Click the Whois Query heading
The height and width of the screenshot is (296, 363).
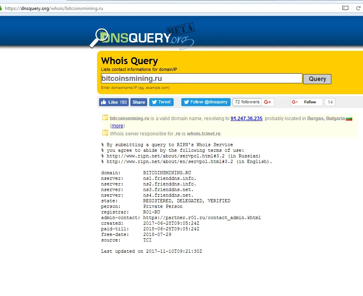(x=130, y=61)
